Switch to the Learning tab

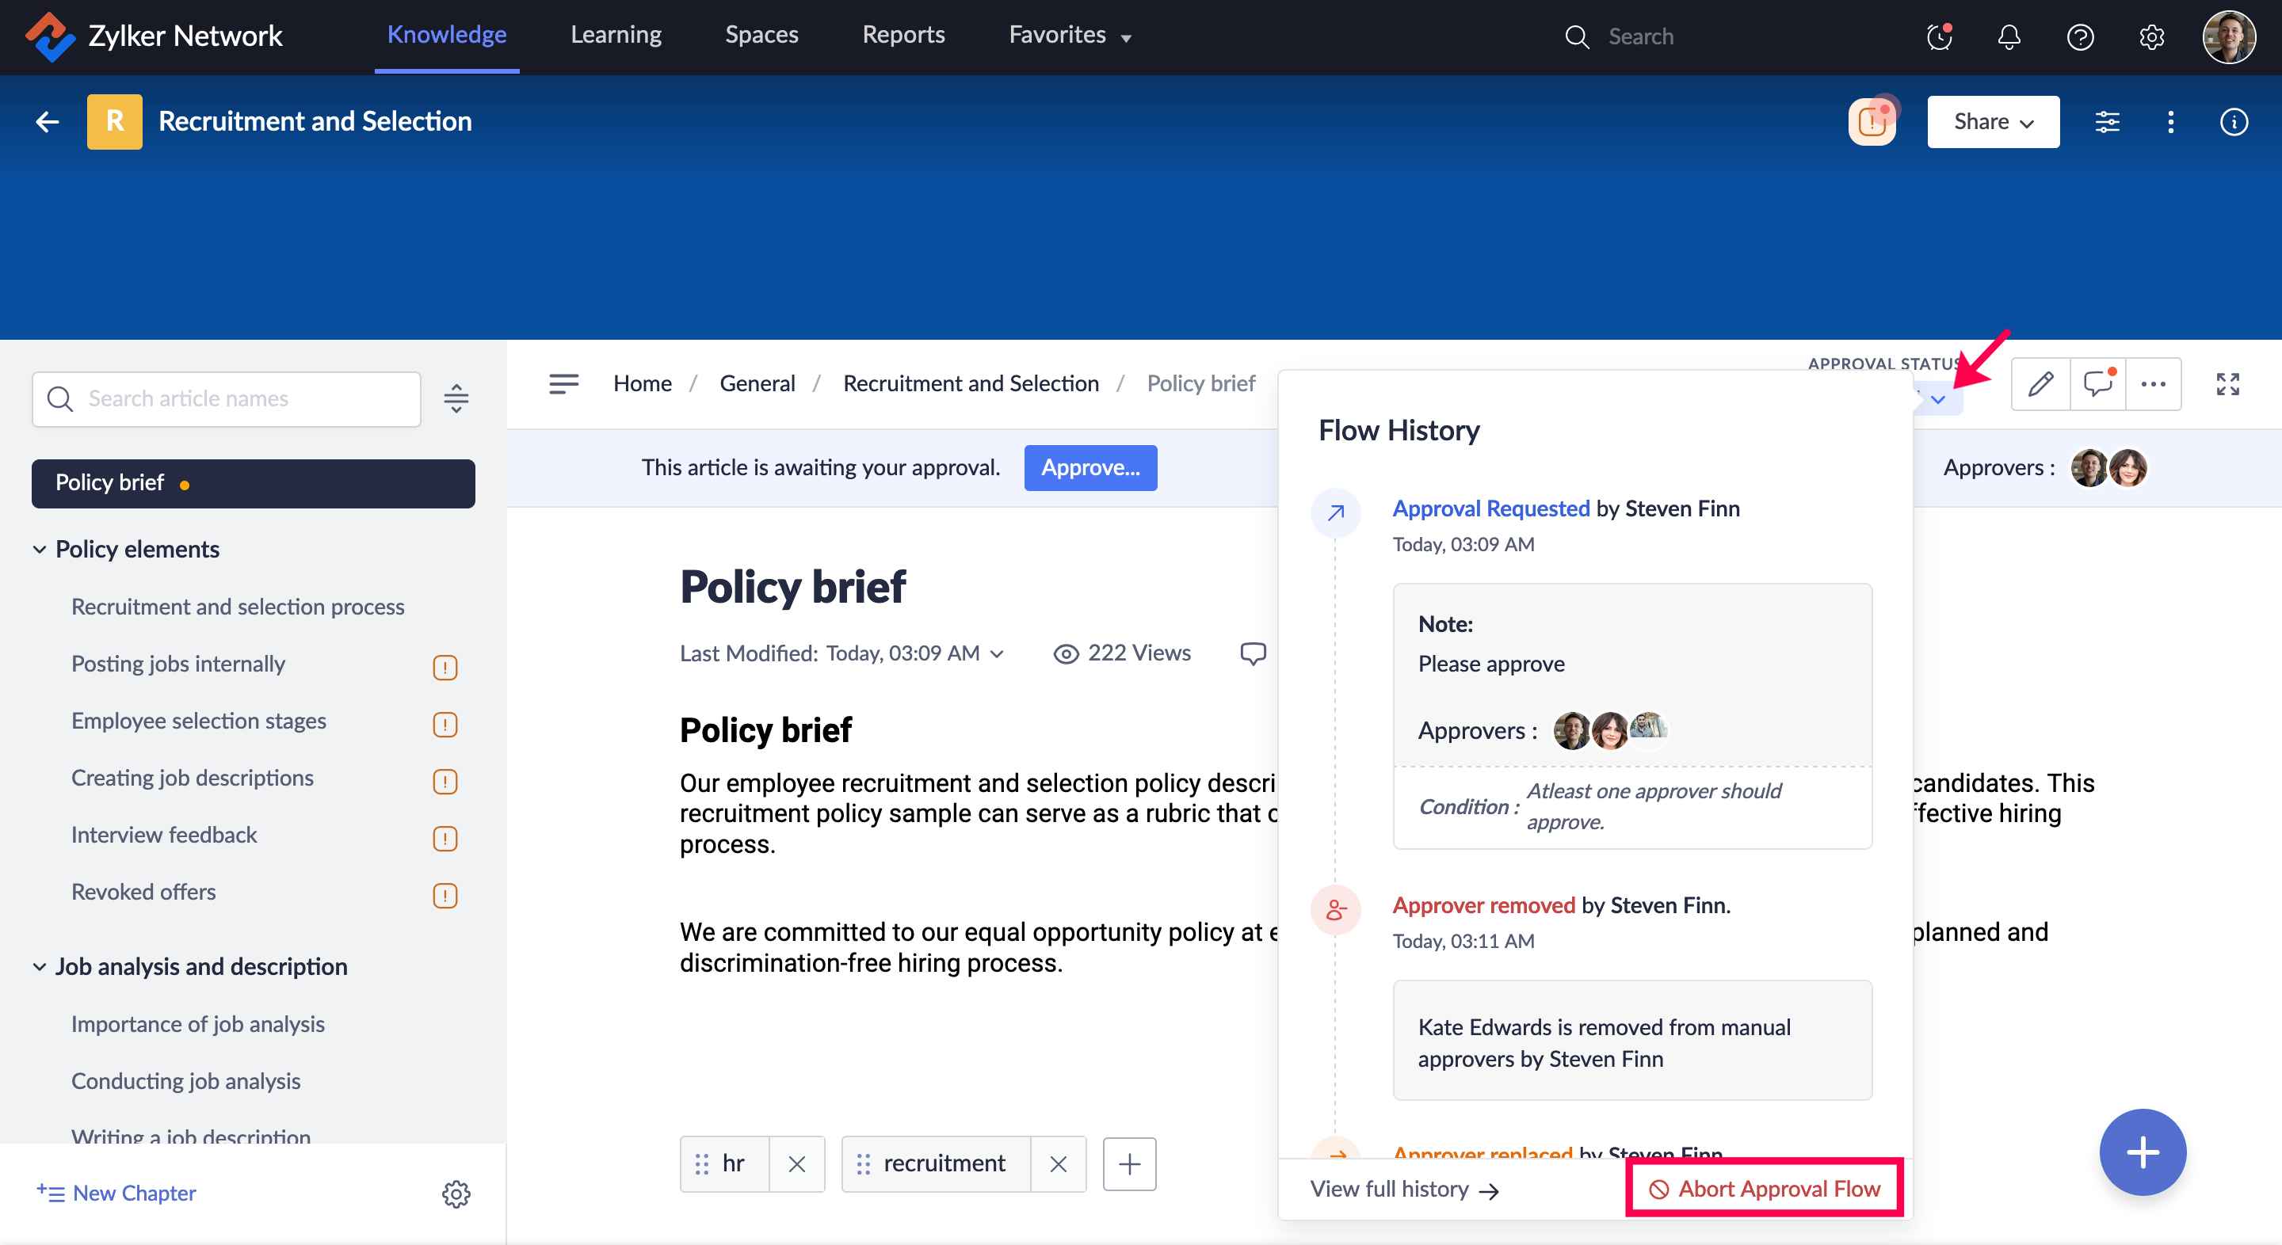click(x=616, y=36)
